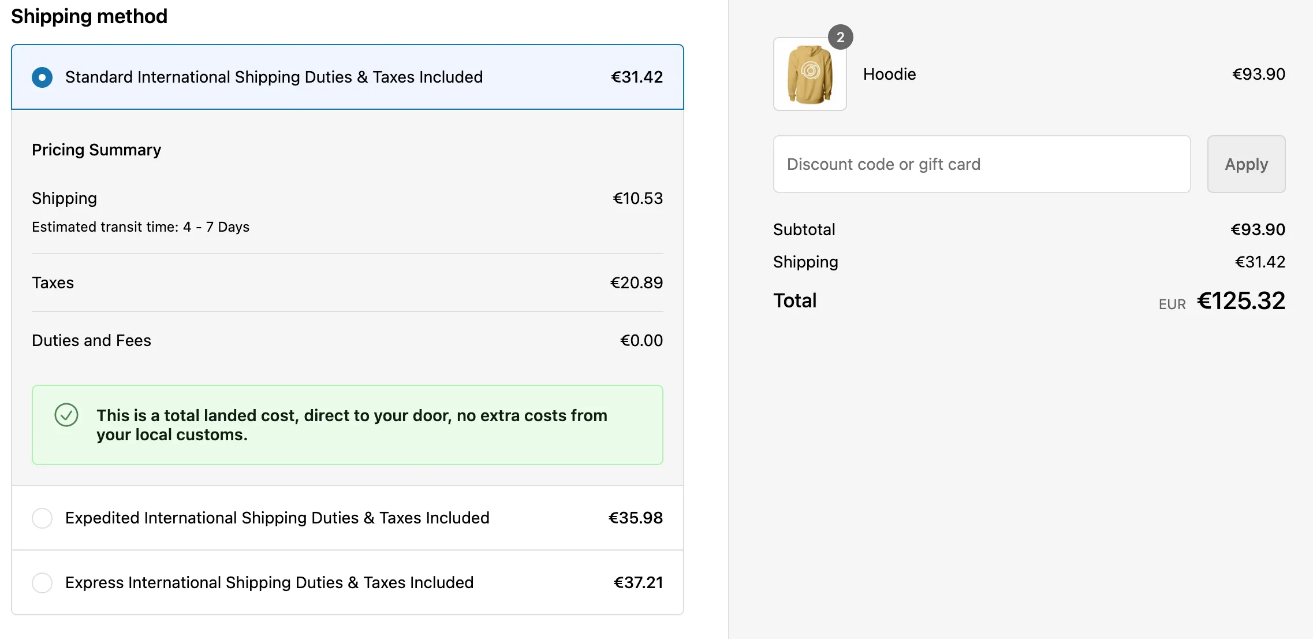
Task: Click the quantity badge on Hoodie image
Action: [x=840, y=38]
